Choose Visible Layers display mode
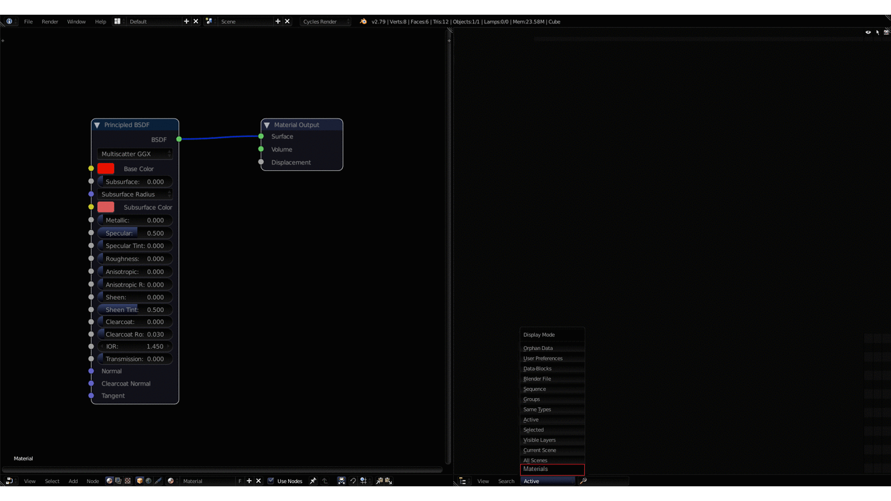 pos(552,440)
